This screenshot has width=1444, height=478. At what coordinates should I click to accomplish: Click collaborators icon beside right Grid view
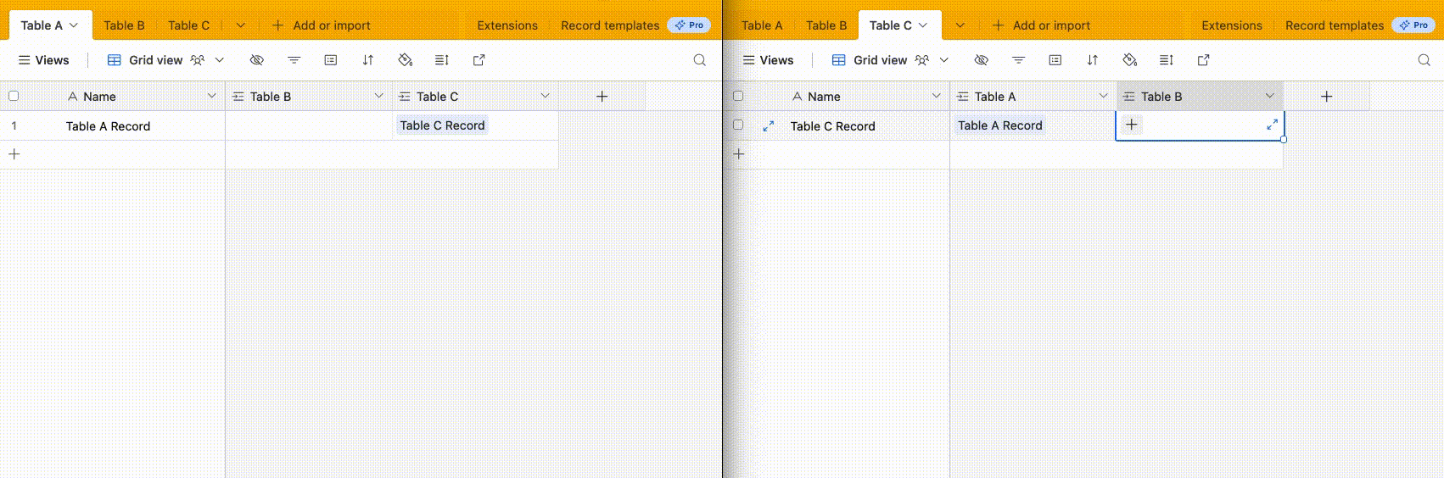pos(922,60)
